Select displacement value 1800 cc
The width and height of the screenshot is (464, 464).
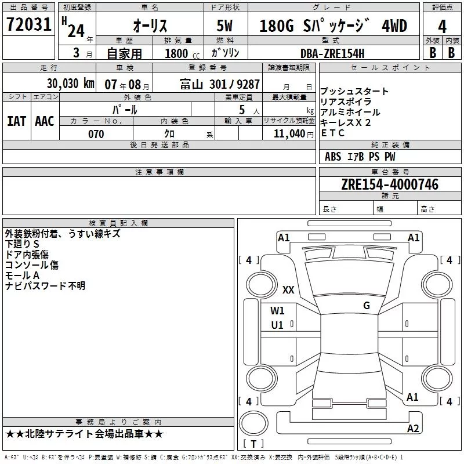tap(182, 53)
